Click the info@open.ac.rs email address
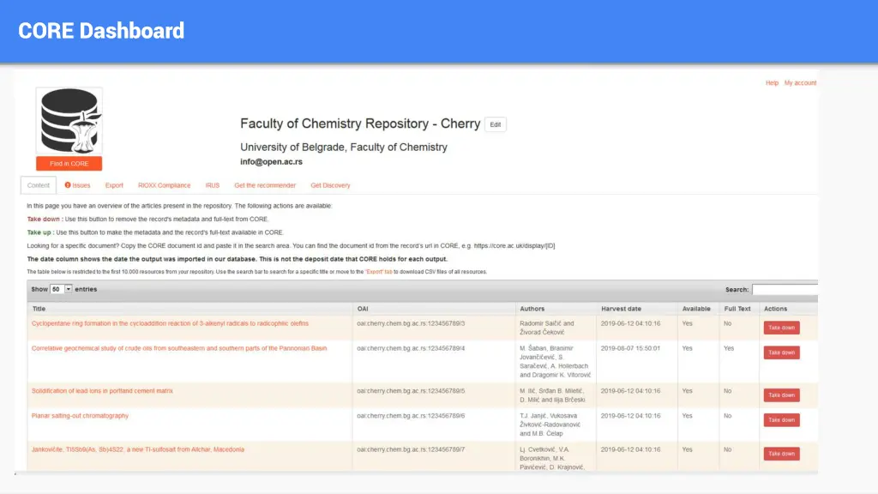Image resolution: width=878 pixels, height=494 pixels. (271, 162)
